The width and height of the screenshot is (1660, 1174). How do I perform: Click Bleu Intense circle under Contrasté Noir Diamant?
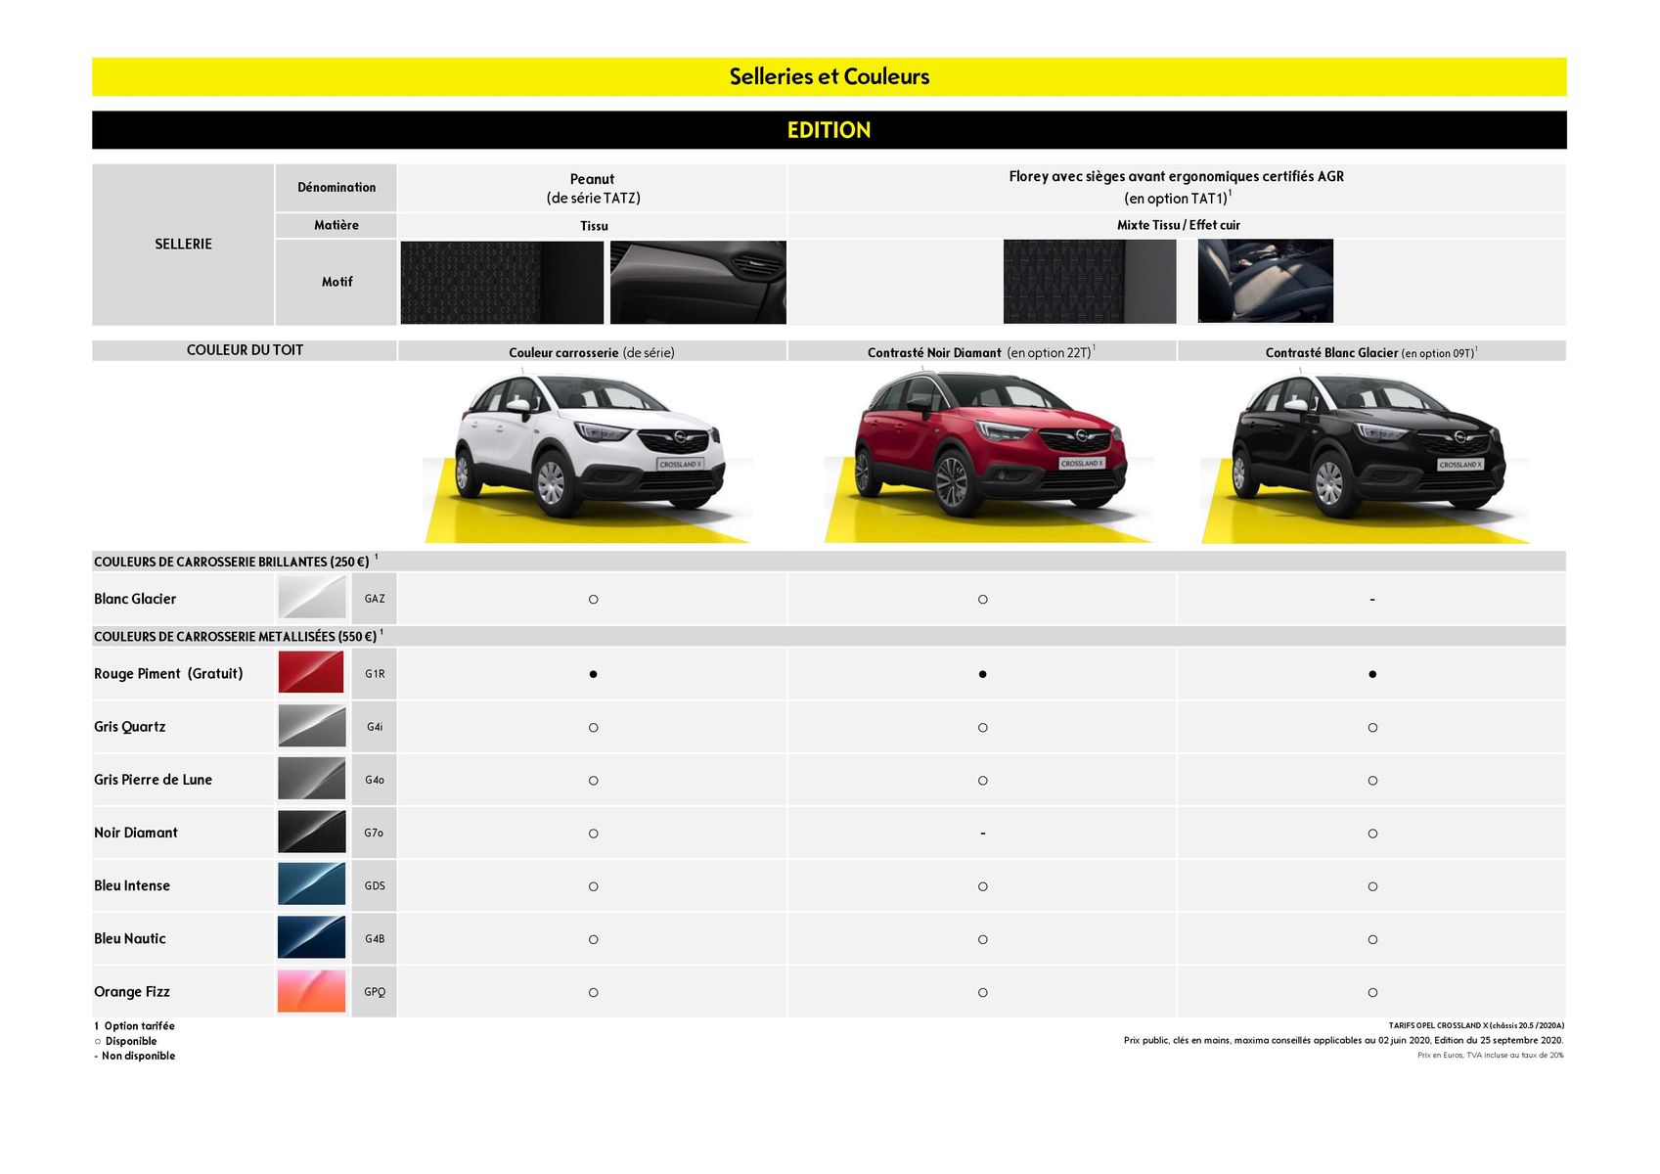(982, 886)
